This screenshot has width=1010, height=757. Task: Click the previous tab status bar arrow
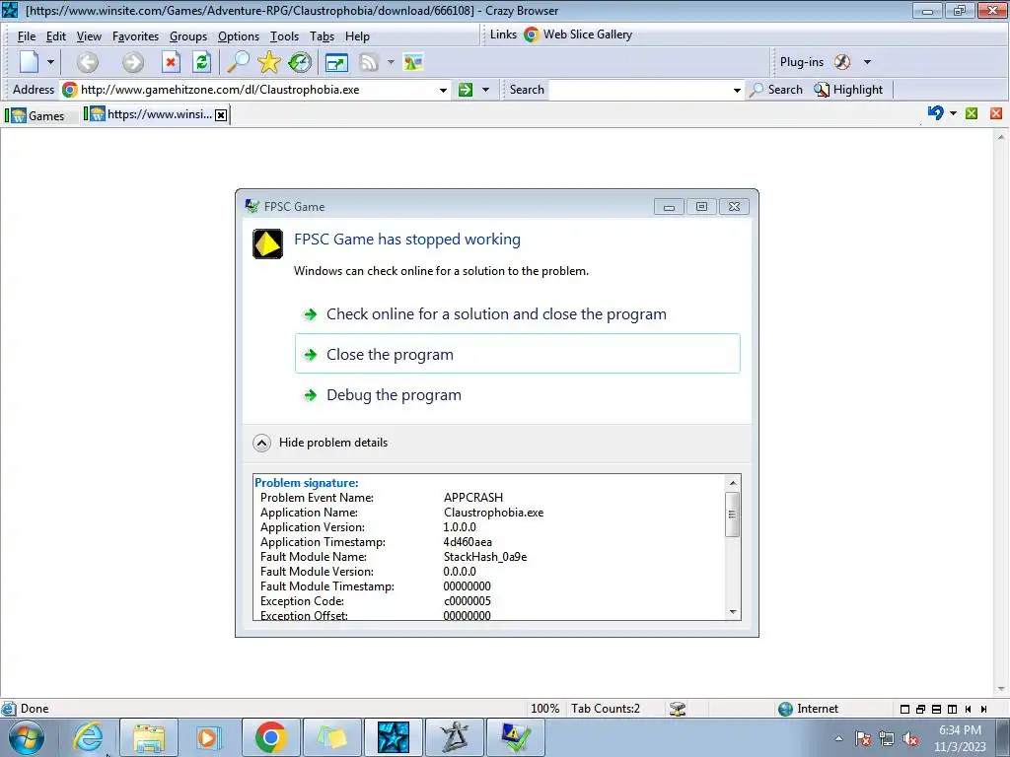tap(968, 709)
